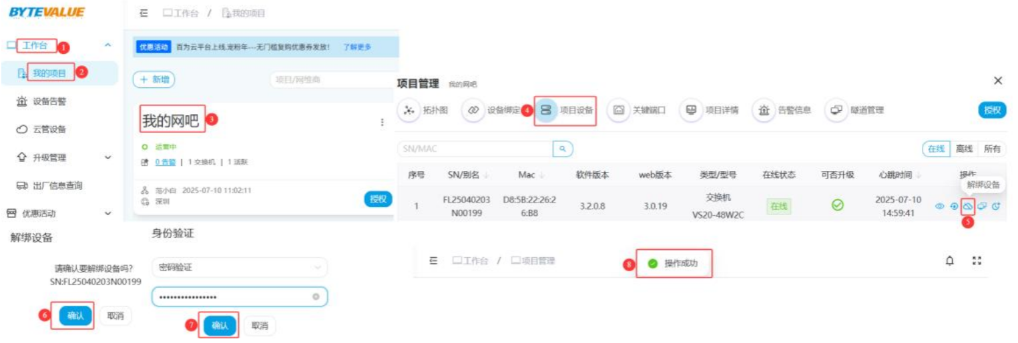The width and height of the screenshot is (1018, 343).
Task: Open the three-dot menu on 我的网吧 card
Action: coord(382,123)
